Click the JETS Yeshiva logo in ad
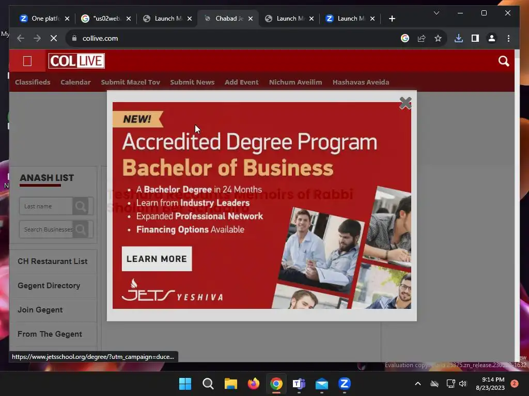Image resolution: width=529 pixels, height=396 pixels. tap(173, 290)
